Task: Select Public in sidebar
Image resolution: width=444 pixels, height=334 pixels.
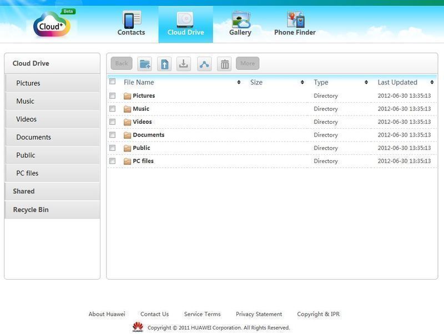Action: 52,155
